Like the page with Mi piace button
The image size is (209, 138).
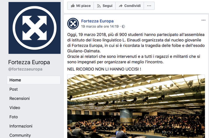(x=81, y=6)
